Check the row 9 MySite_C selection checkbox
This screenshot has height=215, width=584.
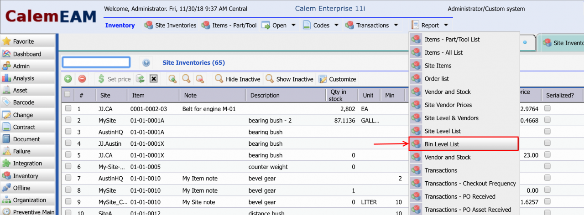[x=68, y=202]
